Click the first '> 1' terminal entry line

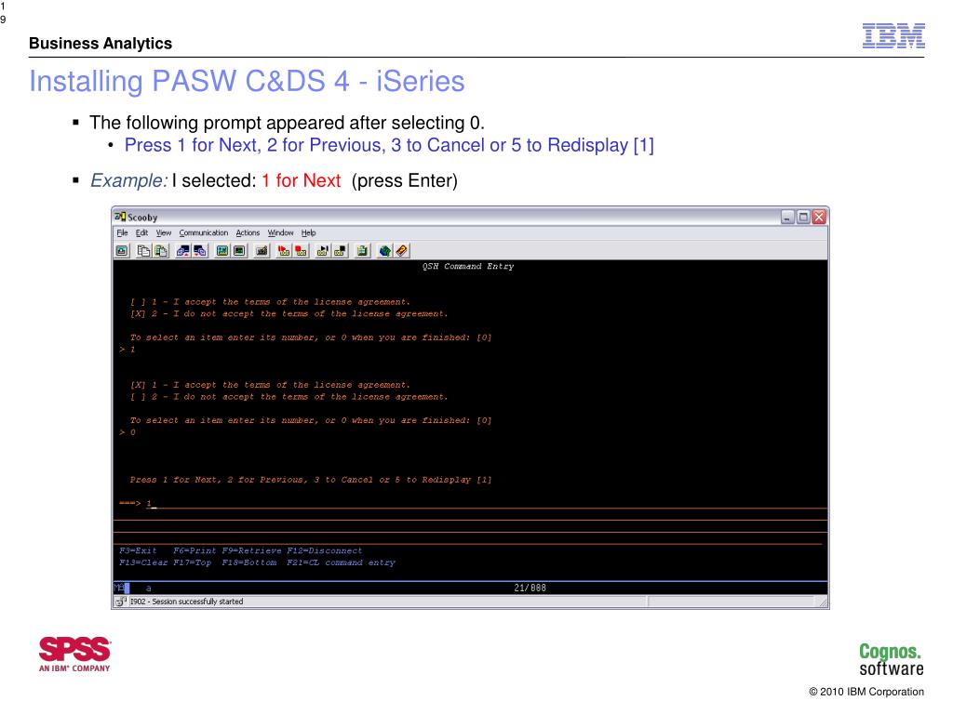(x=127, y=350)
